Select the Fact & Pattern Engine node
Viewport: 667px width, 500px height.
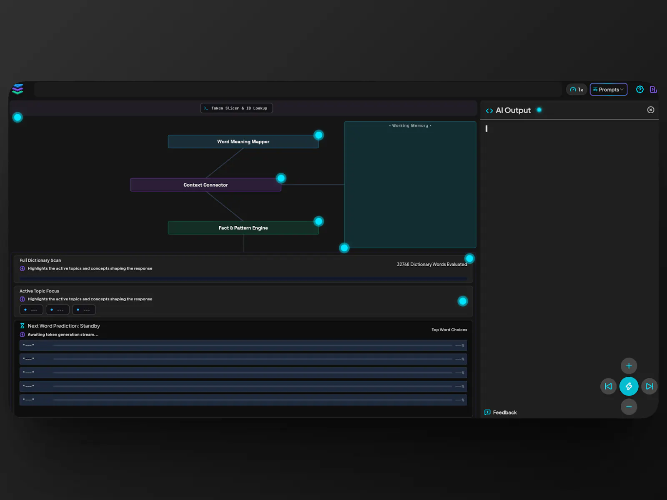243,228
